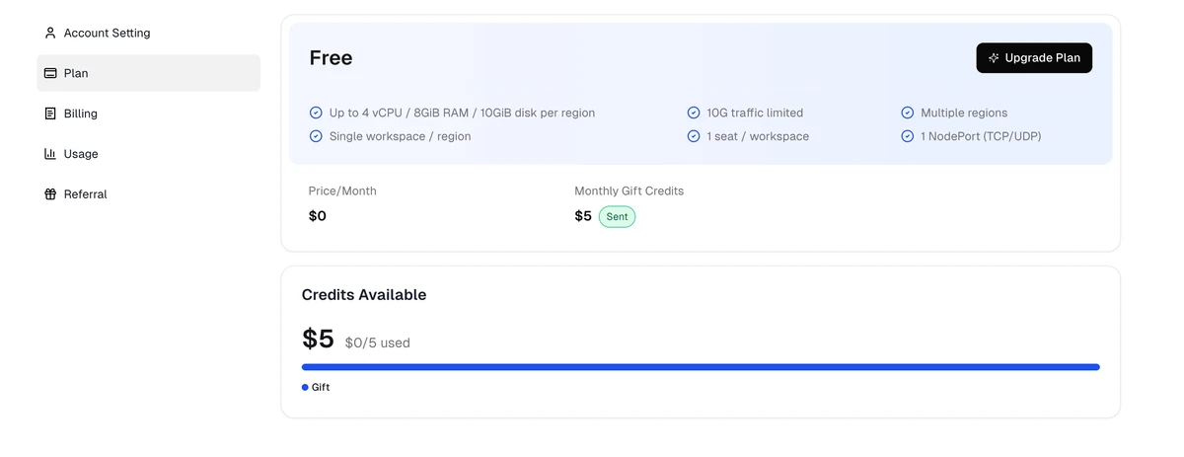Click '10G traffic limited' text
1184x457 pixels.
pyautogui.click(x=755, y=113)
